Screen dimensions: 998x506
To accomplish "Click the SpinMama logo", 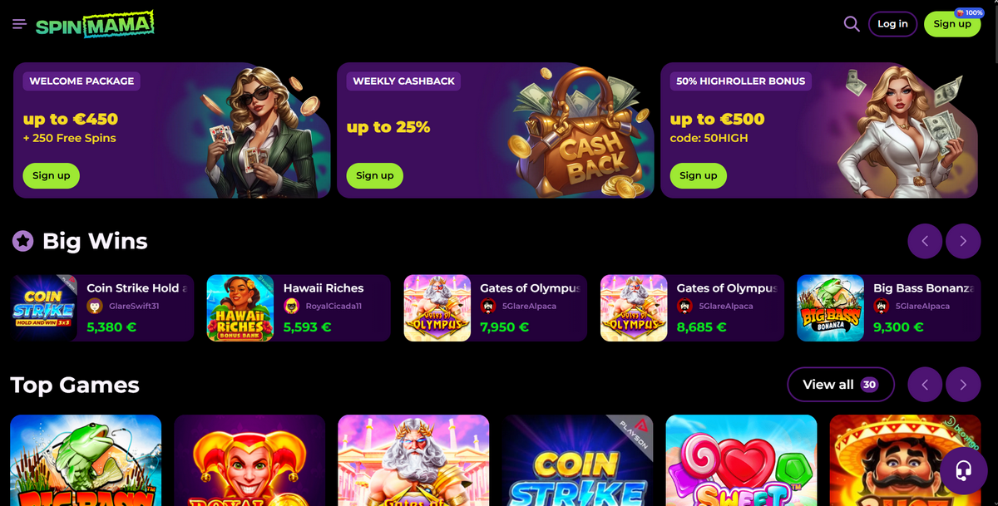I will [x=95, y=24].
